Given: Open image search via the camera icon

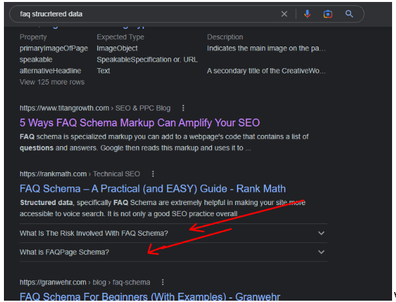Looking at the screenshot, I should [328, 14].
